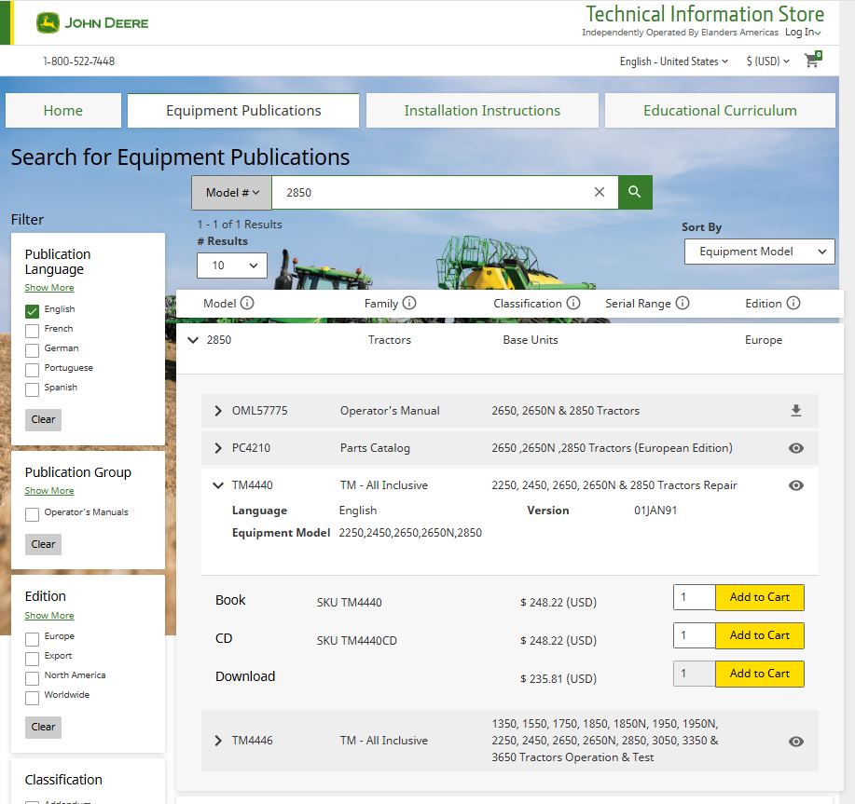Check the Spanish language filter
This screenshot has width=855, height=804.
click(x=33, y=389)
